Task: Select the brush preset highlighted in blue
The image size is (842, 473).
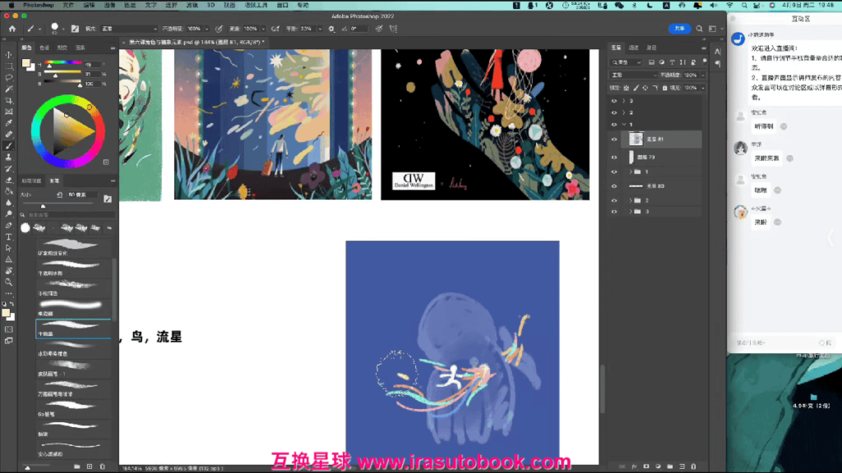Action: click(73, 328)
